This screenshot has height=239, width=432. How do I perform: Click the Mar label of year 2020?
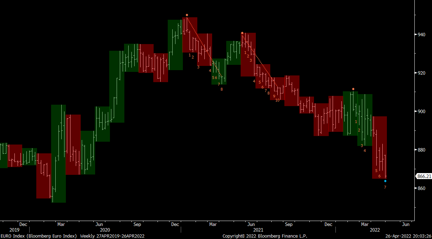pos(61,224)
